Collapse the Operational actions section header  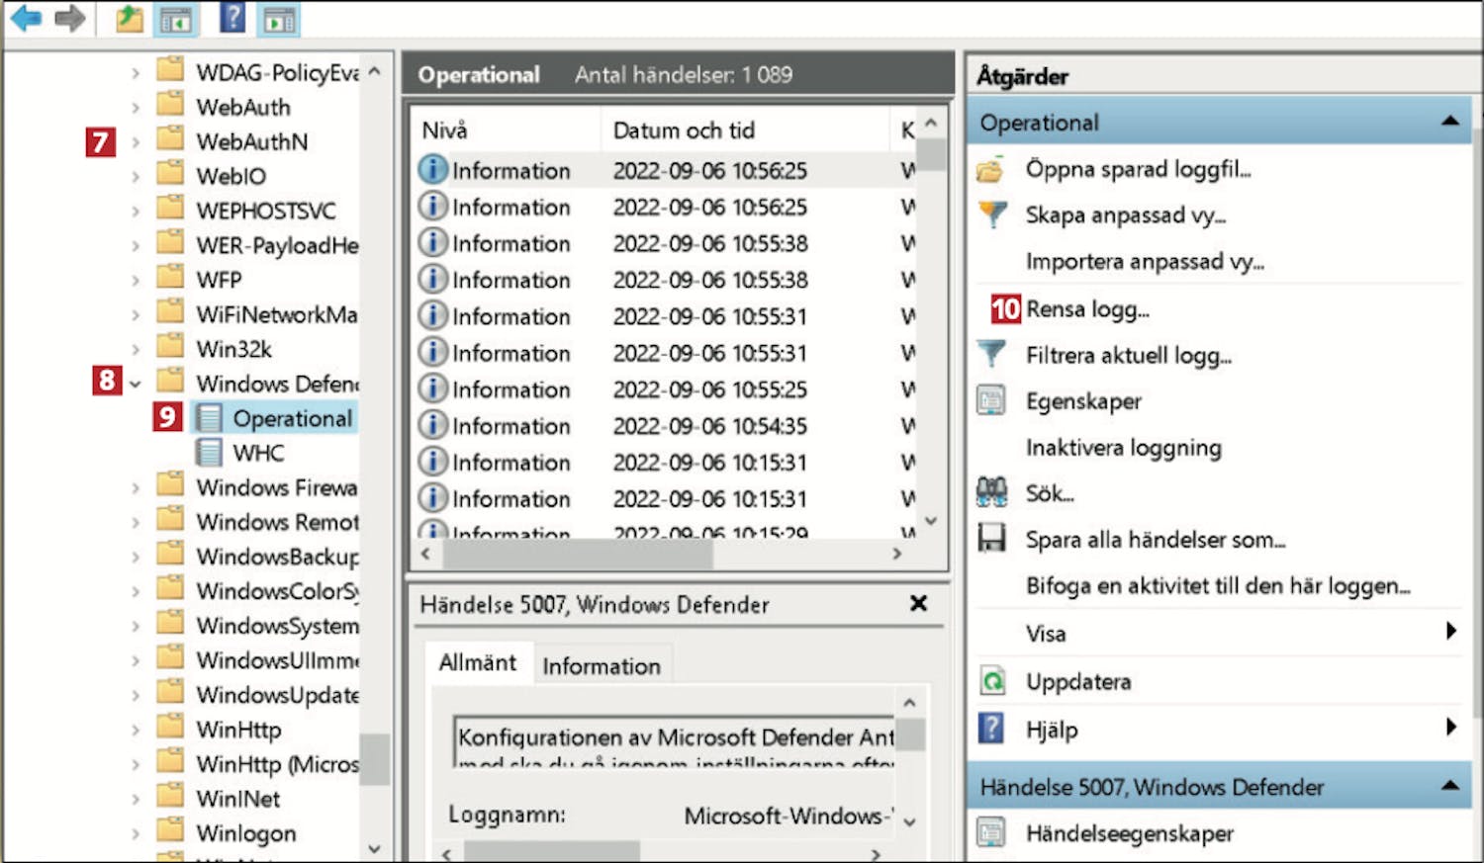[x=1449, y=122]
